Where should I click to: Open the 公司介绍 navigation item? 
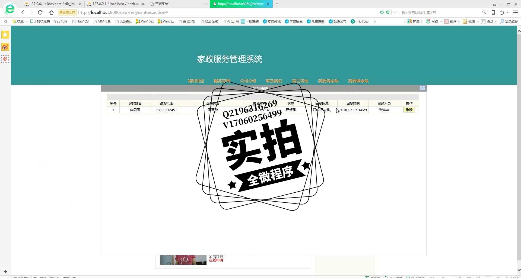tap(248, 81)
